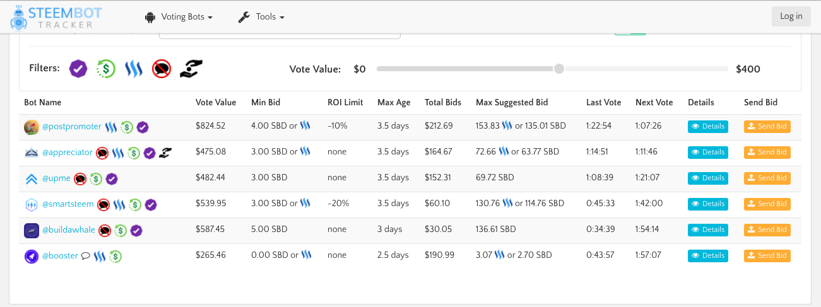Open the @smartsteem bot link
This screenshot has height=307, width=821.
[68, 204]
